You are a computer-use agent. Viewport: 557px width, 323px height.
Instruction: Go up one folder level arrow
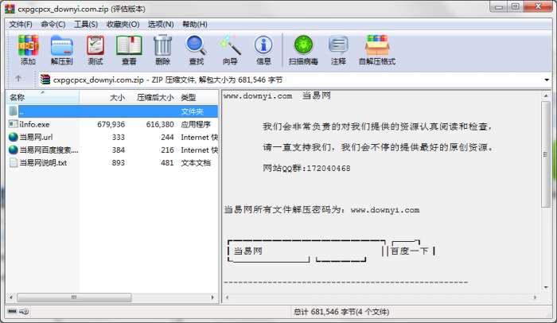point(18,79)
